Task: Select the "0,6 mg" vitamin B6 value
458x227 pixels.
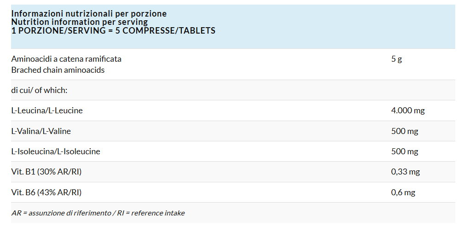Action: [x=403, y=192]
